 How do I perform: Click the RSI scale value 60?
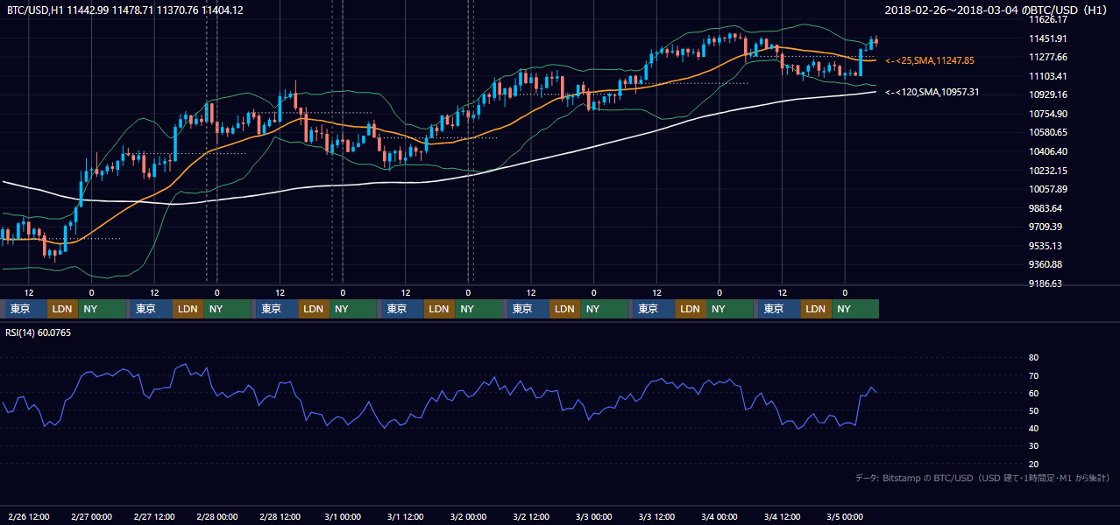pos(1033,393)
